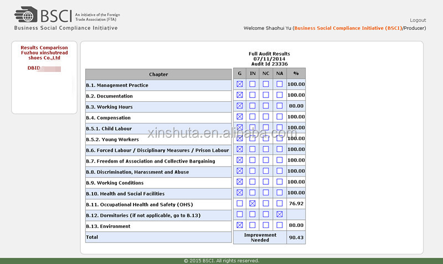Toggle the G checkbox for Compensation
This screenshot has height=264, width=443.
point(240,117)
